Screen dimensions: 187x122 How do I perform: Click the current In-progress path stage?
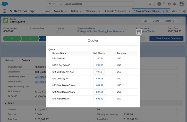[42, 38]
